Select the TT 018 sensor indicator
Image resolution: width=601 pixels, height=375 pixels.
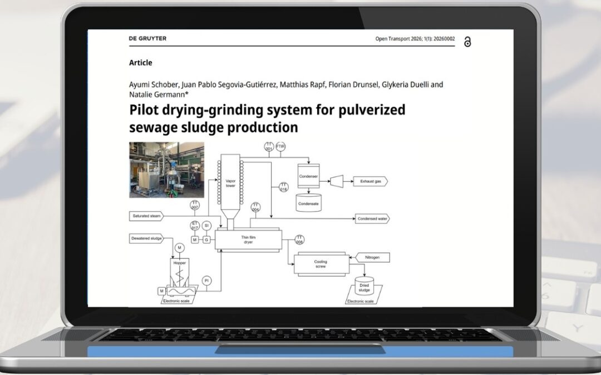pyautogui.click(x=283, y=187)
